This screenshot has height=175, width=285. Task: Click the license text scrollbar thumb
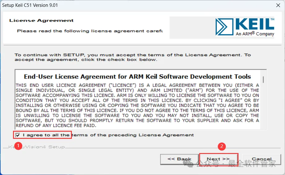(263, 79)
